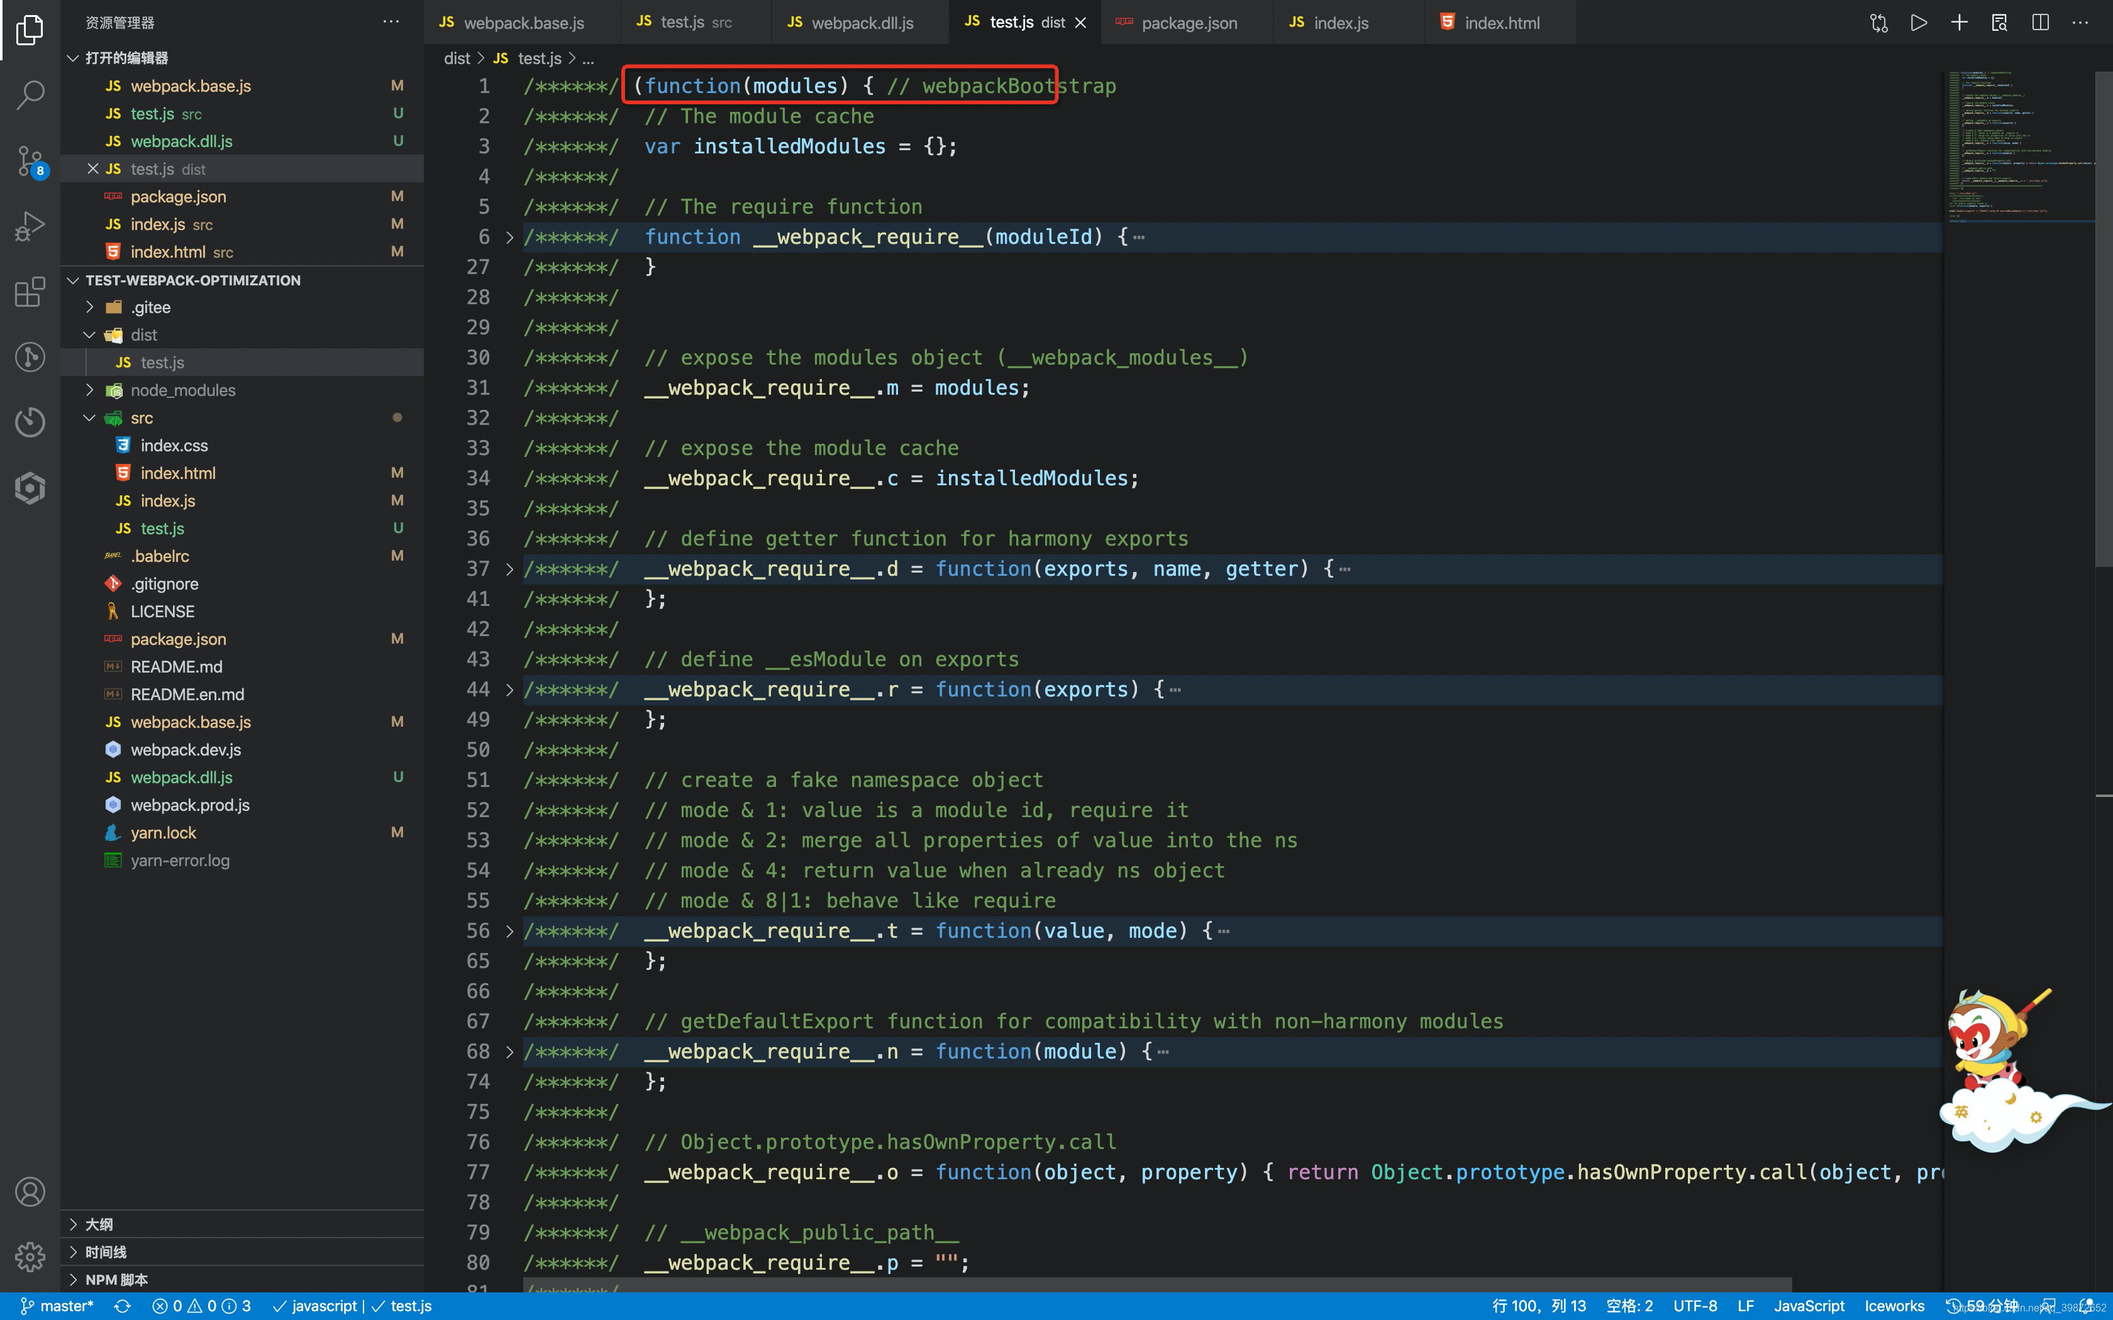Image resolution: width=2113 pixels, height=1320 pixels.
Task: Switch to webpack.base.js tab
Action: 522,23
